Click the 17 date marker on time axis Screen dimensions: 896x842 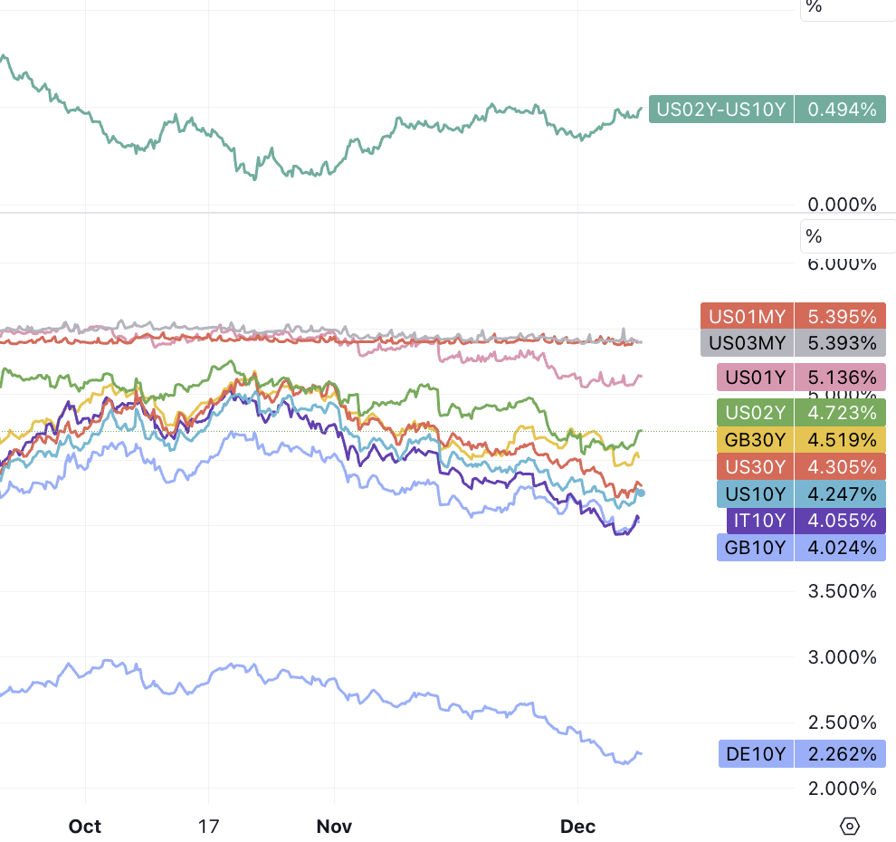[x=208, y=827]
